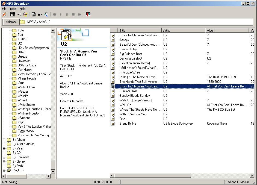Click the file icon beside Sunday Bloody Sunday
The image size is (257, 185).
[x=113, y=96]
